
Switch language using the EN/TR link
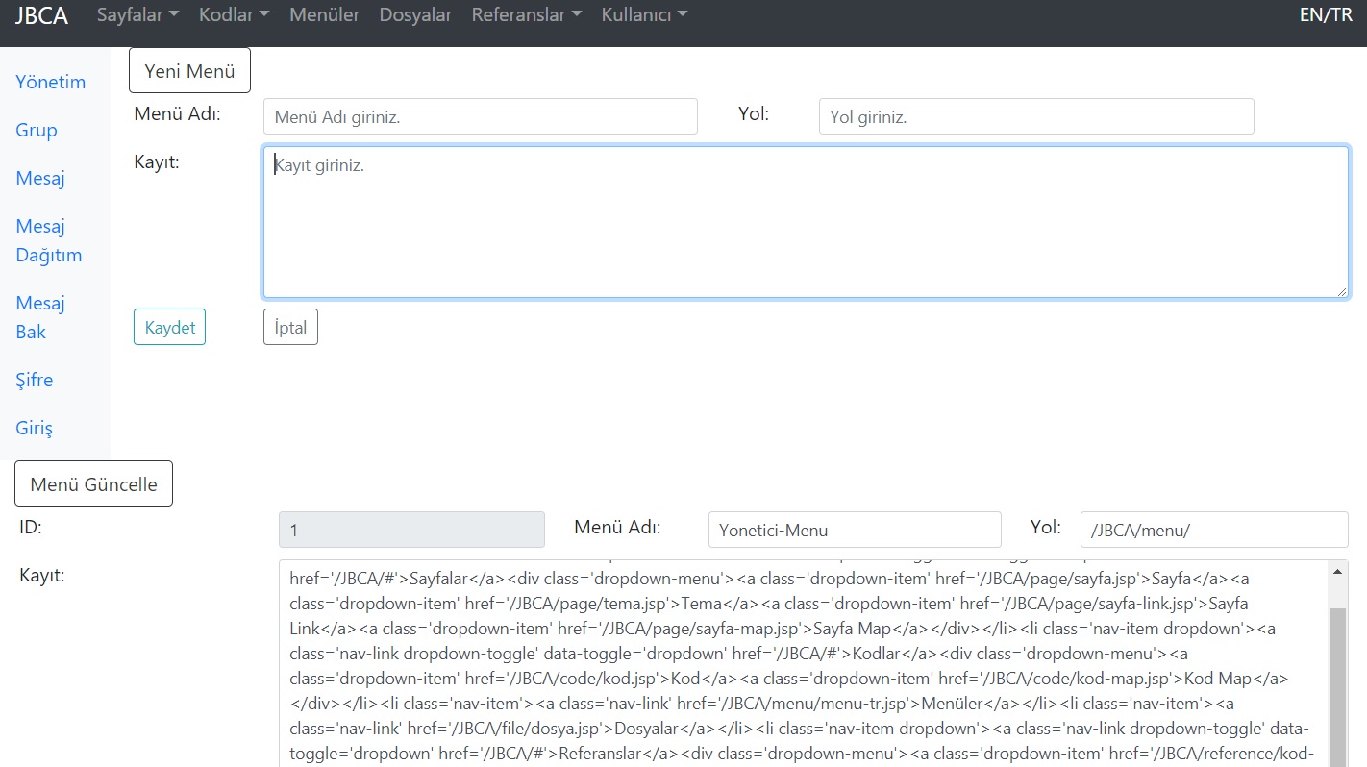(1325, 15)
